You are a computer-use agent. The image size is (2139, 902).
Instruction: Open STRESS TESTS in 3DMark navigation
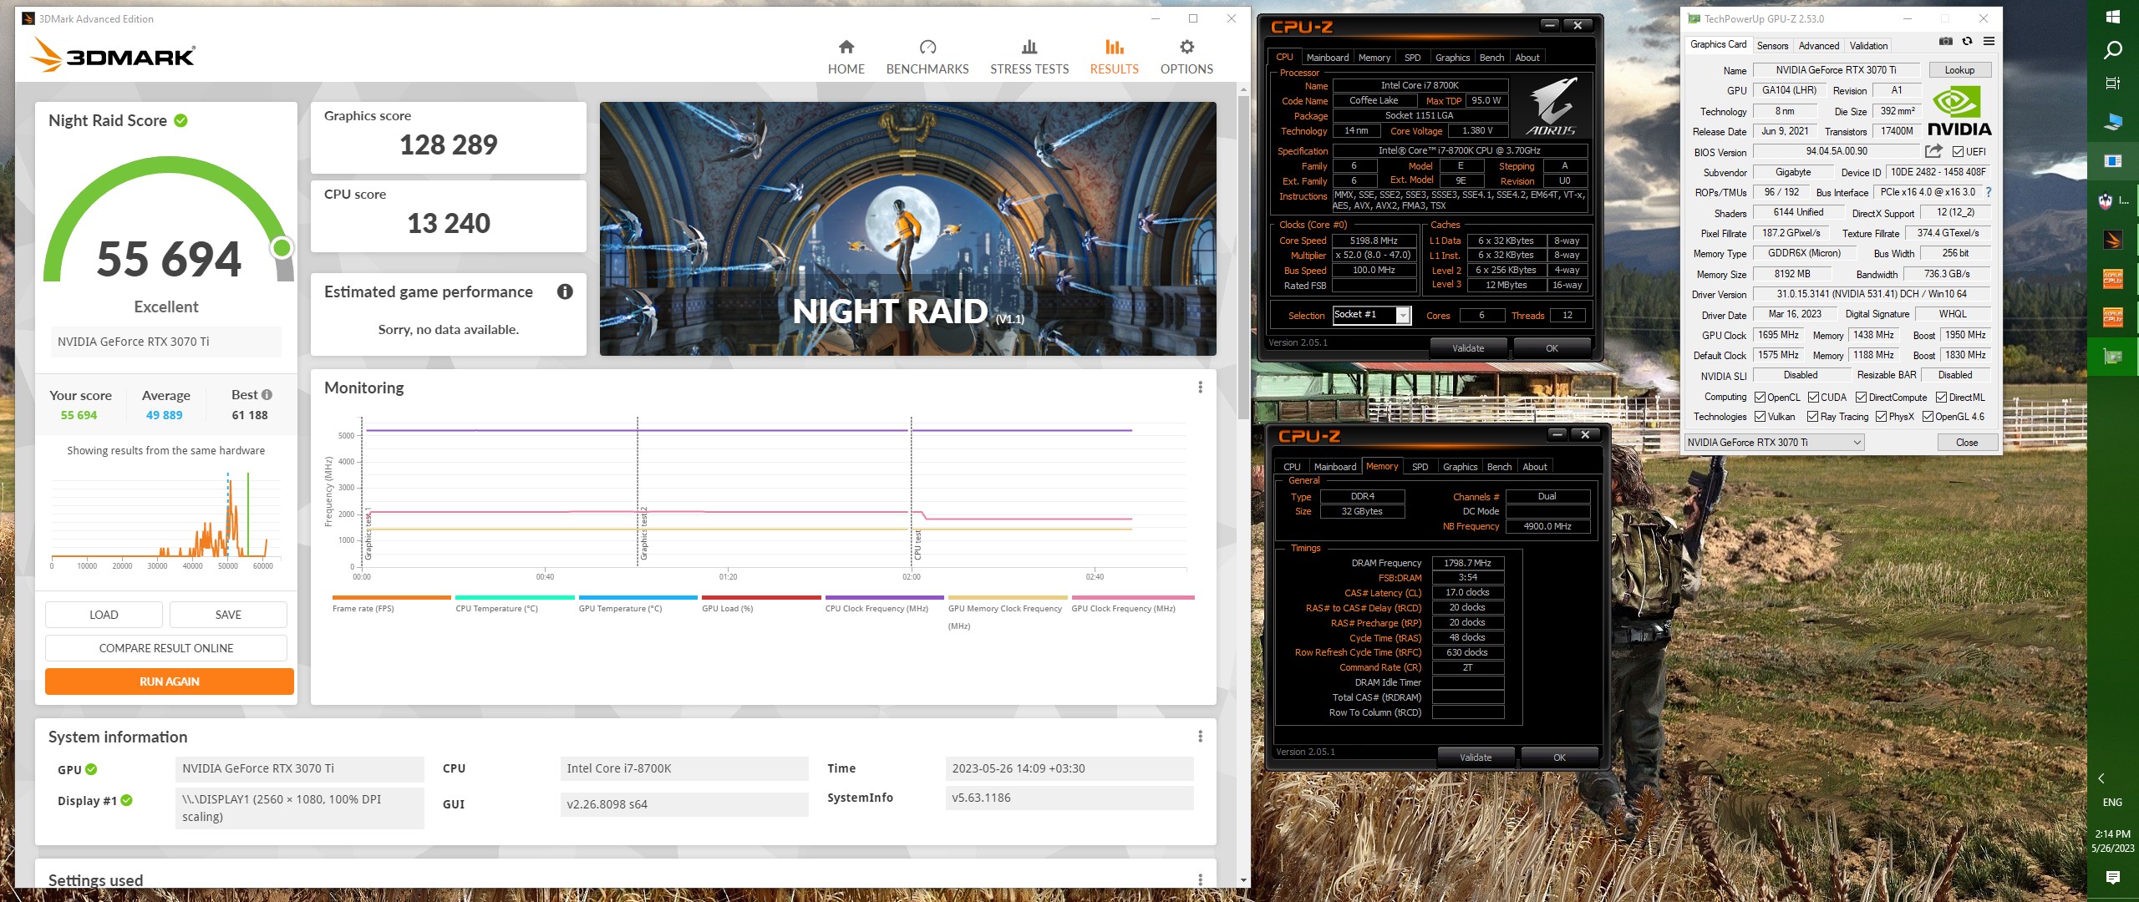1029,57
